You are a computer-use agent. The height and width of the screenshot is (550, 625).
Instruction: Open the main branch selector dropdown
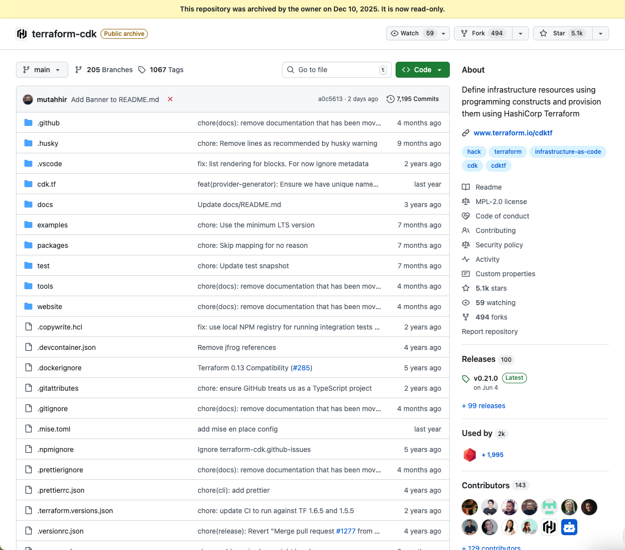[42, 70]
